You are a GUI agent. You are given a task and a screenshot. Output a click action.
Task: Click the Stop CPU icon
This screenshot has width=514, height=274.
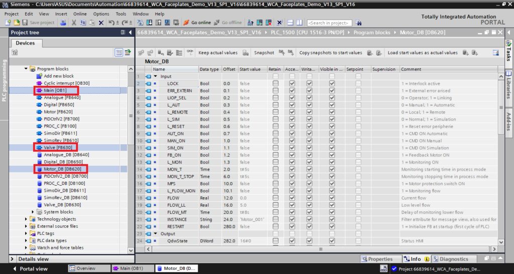point(269,23)
